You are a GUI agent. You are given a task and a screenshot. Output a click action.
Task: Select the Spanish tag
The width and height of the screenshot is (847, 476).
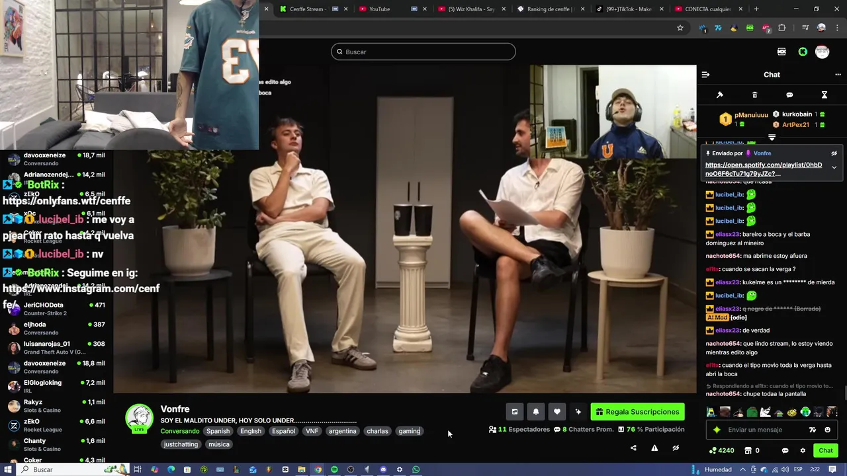coord(218,431)
